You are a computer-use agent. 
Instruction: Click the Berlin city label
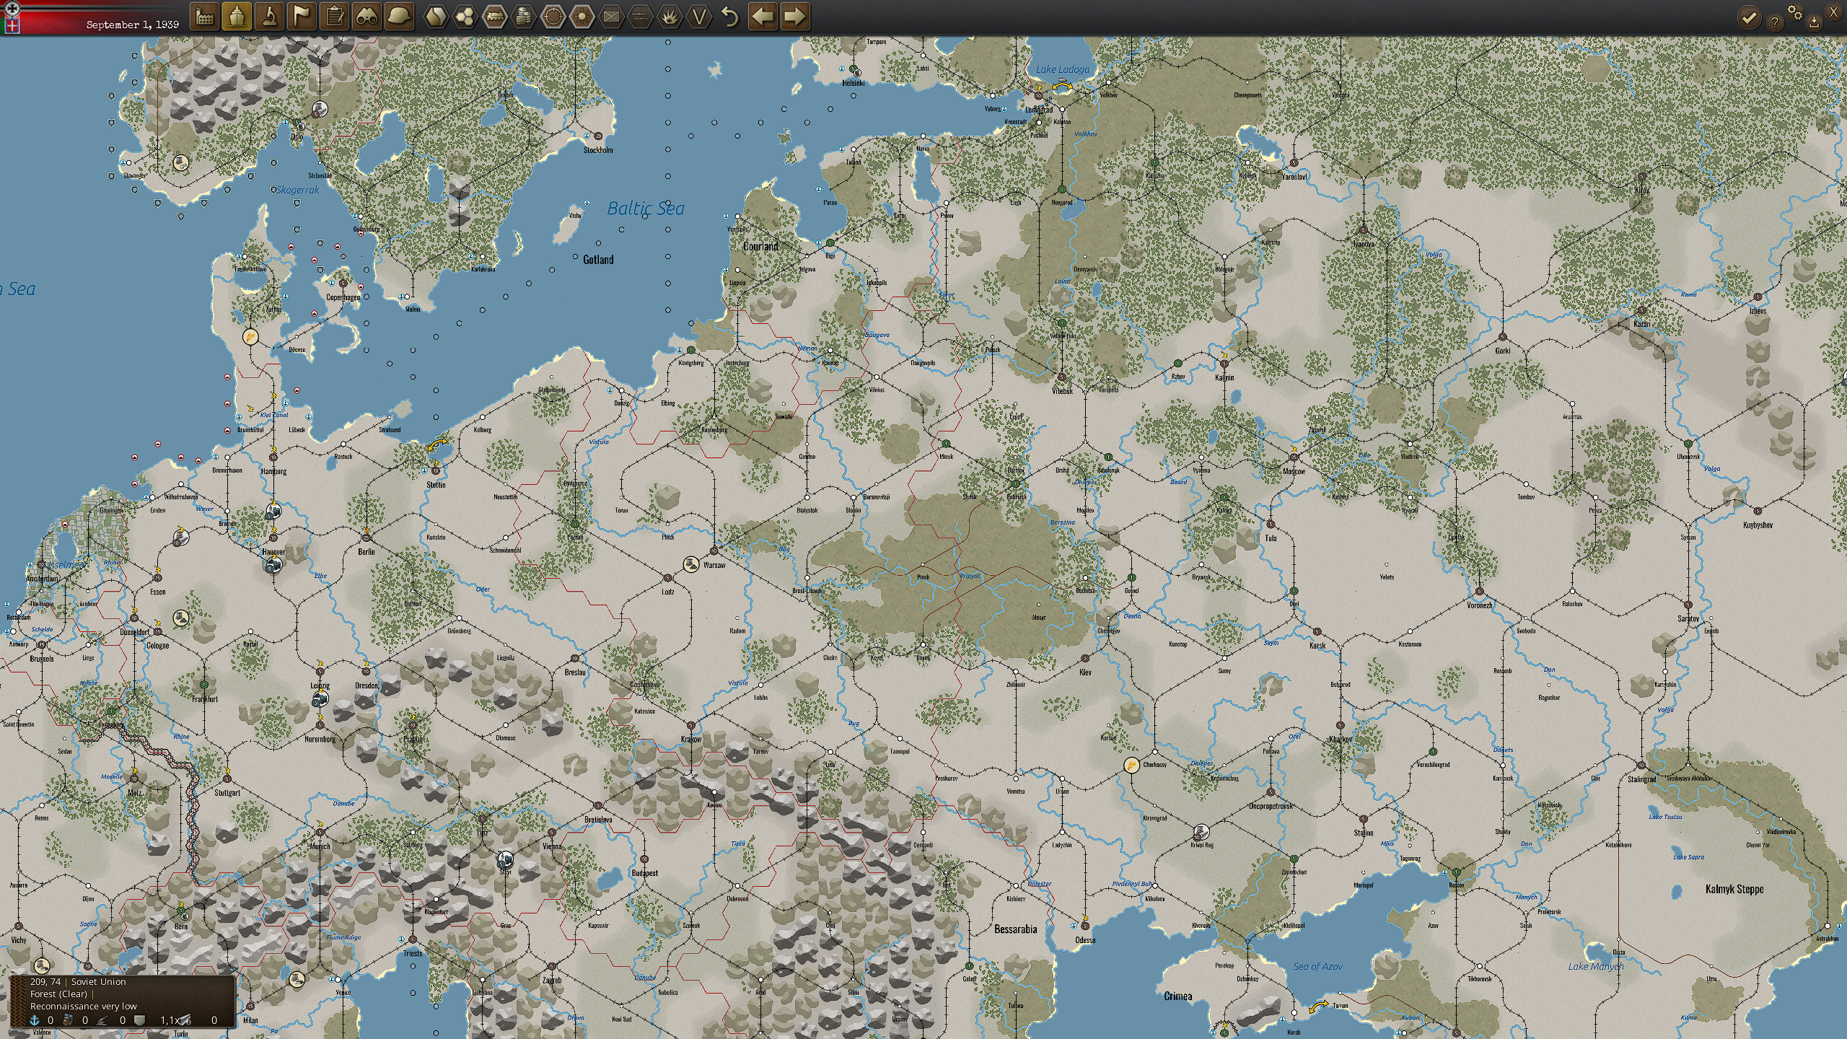[367, 552]
